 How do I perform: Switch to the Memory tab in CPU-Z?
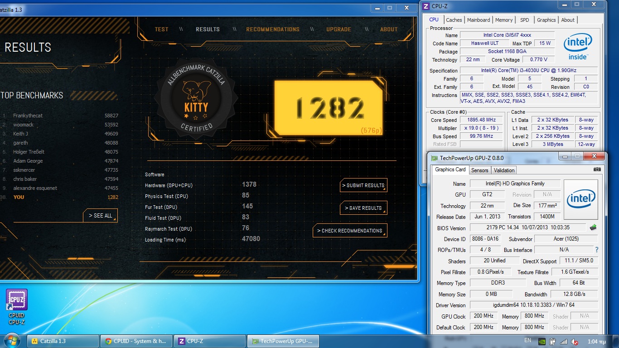coord(504,20)
